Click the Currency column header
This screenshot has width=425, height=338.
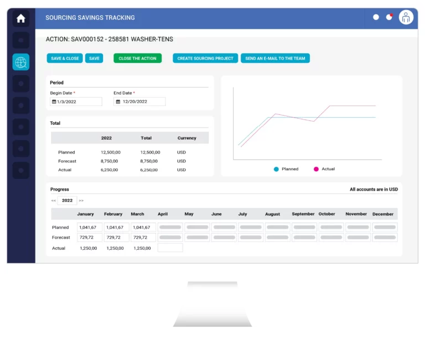pyautogui.click(x=186, y=138)
